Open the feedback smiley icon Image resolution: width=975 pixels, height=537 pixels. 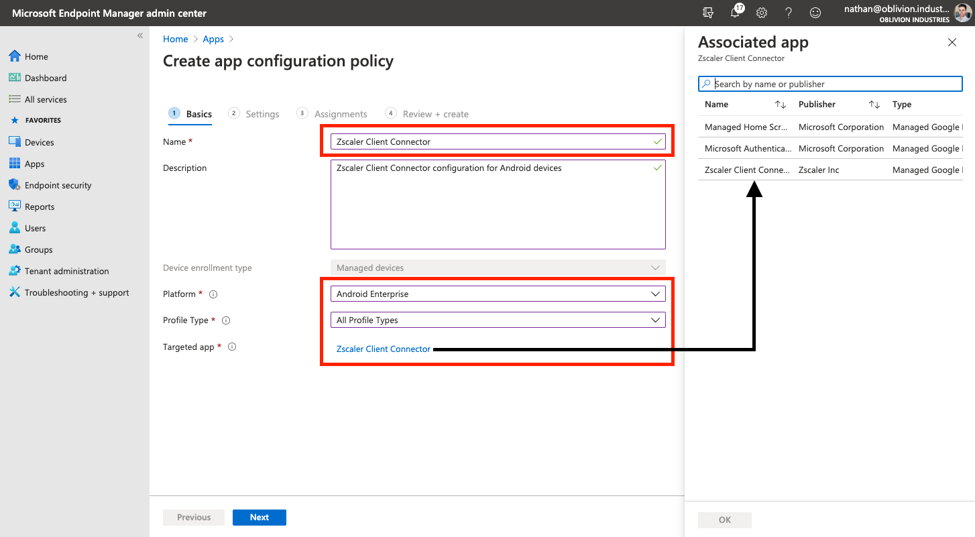[815, 13]
